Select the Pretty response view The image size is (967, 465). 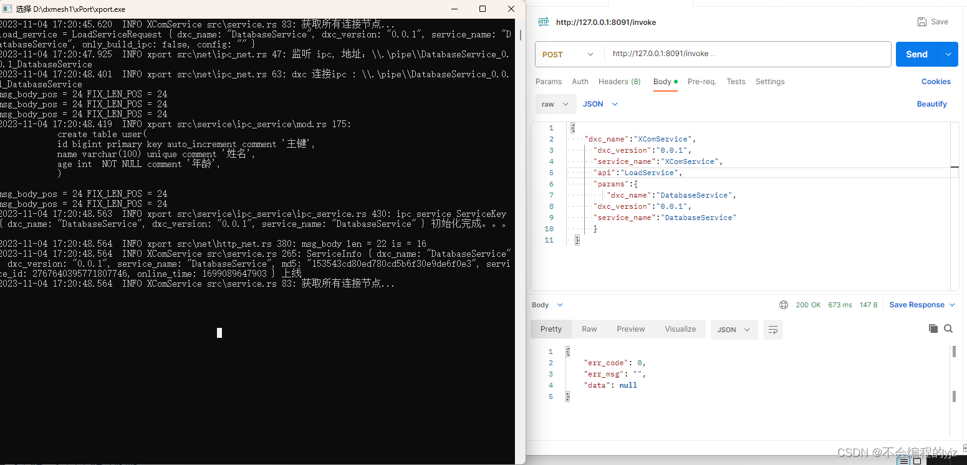click(551, 329)
